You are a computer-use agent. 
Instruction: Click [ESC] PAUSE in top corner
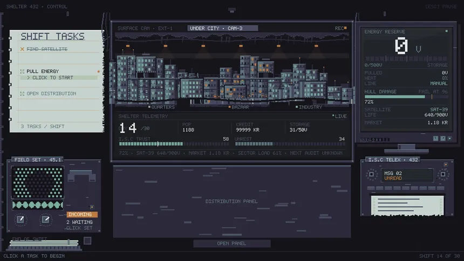point(441,6)
